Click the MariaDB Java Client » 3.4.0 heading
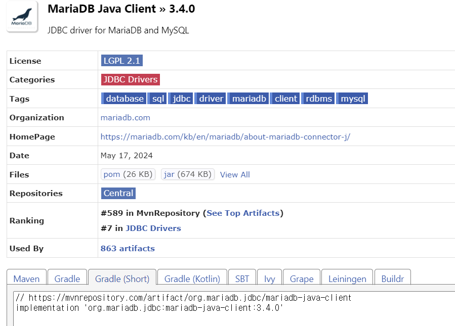Image resolution: width=455 pixels, height=326 pixels. pyautogui.click(x=121, y=9)
